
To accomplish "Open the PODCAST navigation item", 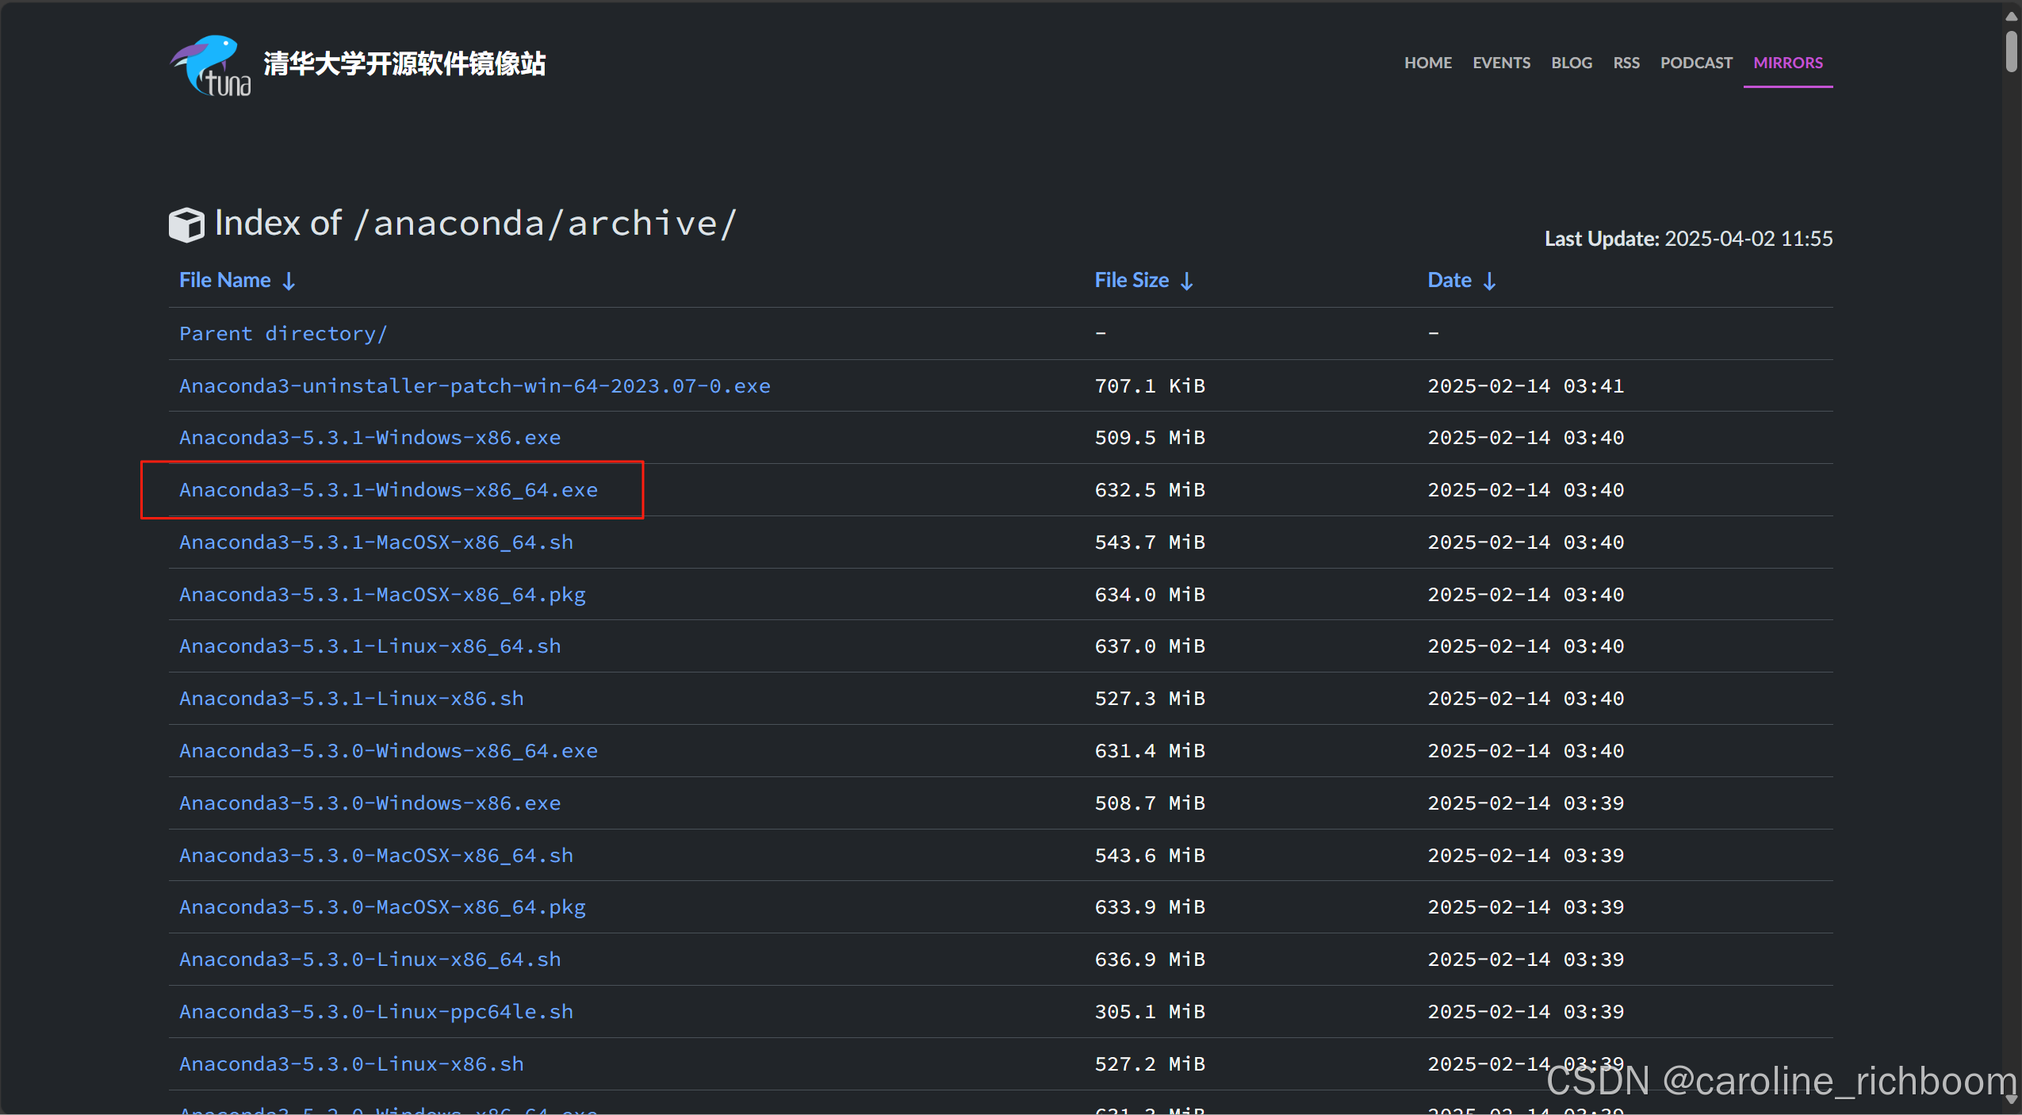I will tap(1696, 63).
